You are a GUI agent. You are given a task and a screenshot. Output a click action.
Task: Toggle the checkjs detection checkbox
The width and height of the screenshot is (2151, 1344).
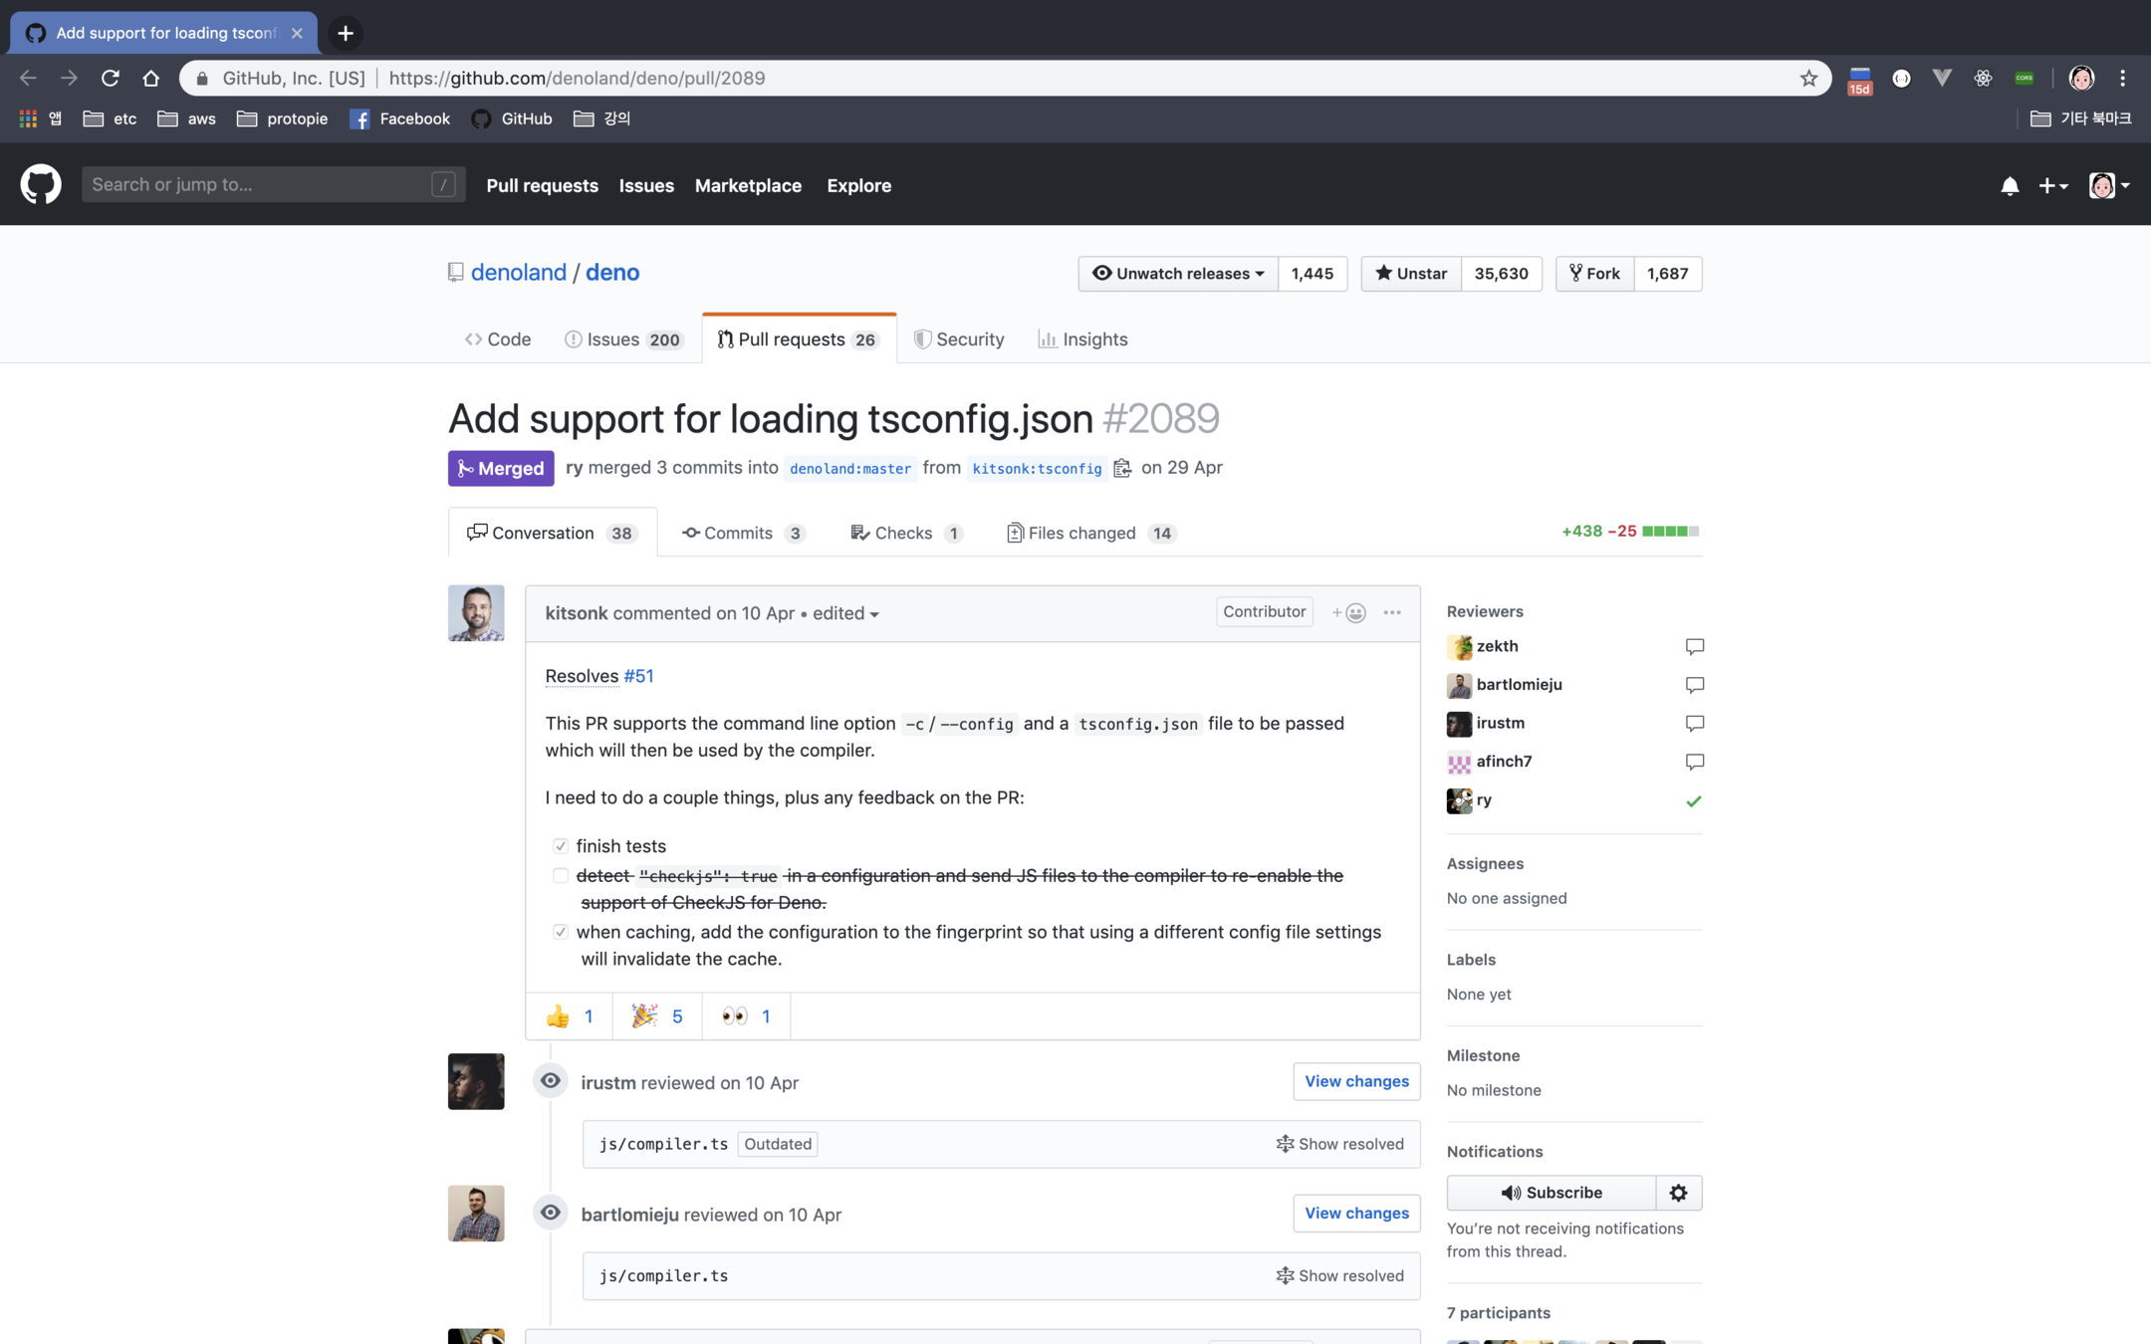(x=561, y=876)
